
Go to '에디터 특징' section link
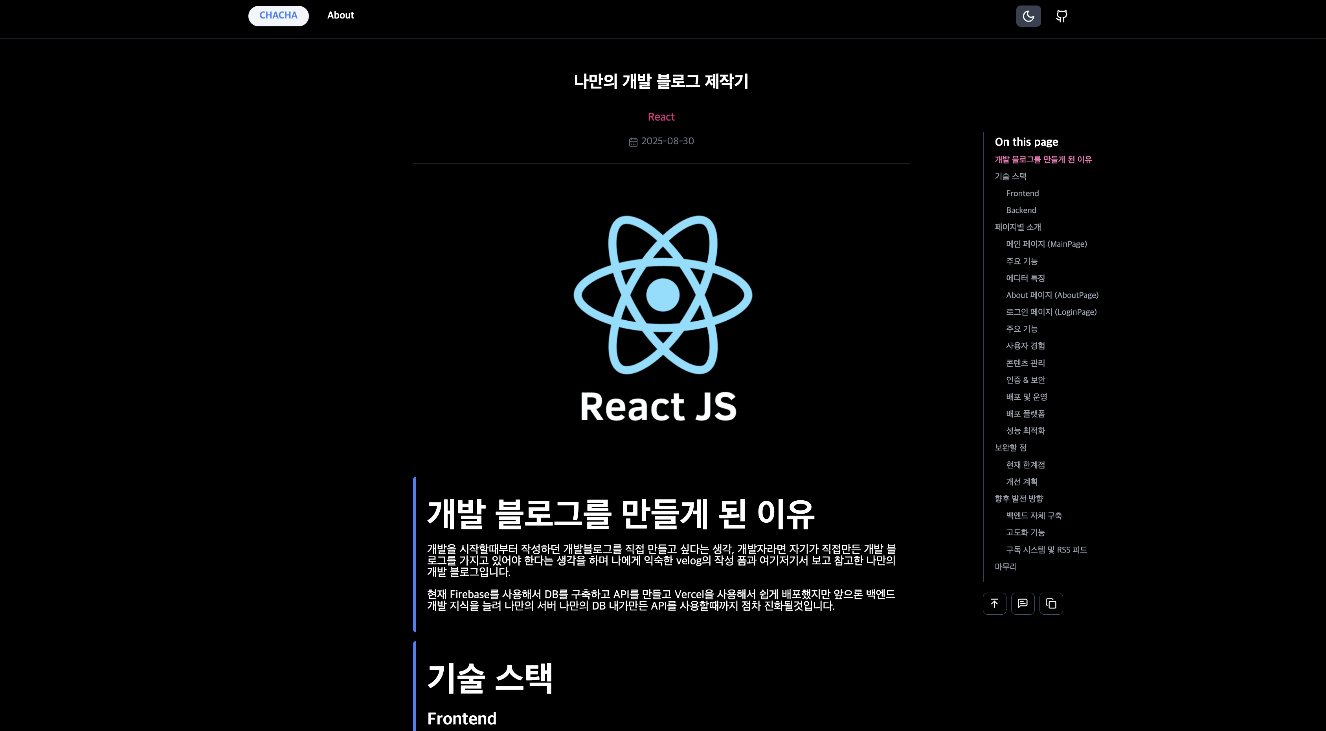point(1025,278)
